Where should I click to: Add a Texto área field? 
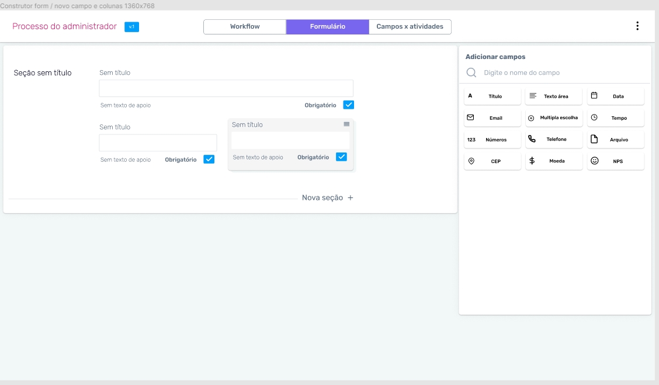coord(554,96)
